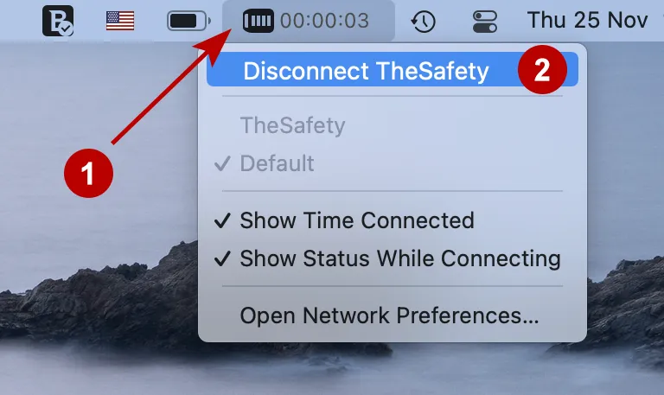664x395 pixels.
Task: Click the checkmark beside Show Status While Connecting
Action: click(x=222, y=258)
